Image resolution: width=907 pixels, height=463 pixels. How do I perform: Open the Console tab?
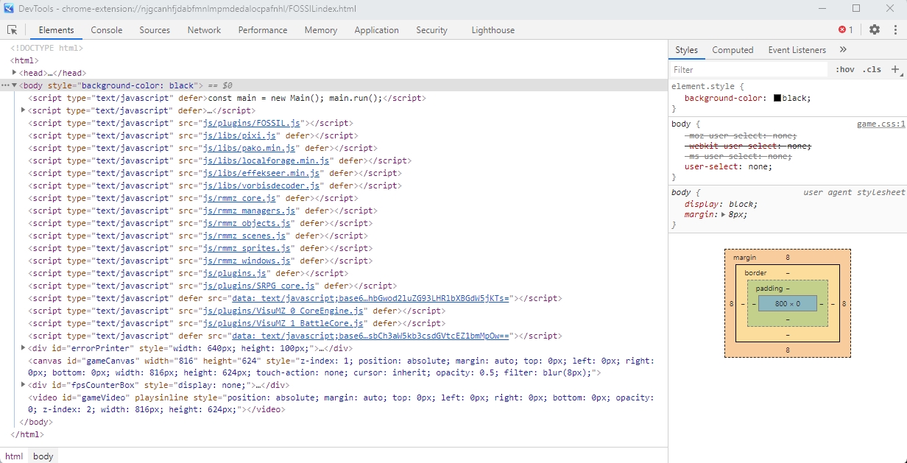click(107, 30)
